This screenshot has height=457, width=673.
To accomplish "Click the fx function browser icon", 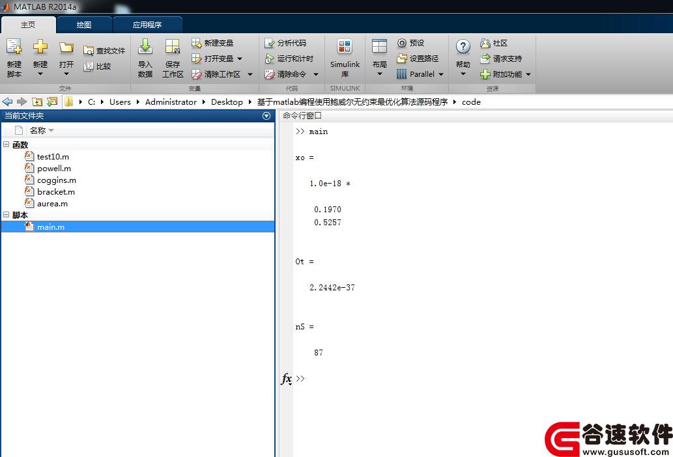I will click(286, 378).
